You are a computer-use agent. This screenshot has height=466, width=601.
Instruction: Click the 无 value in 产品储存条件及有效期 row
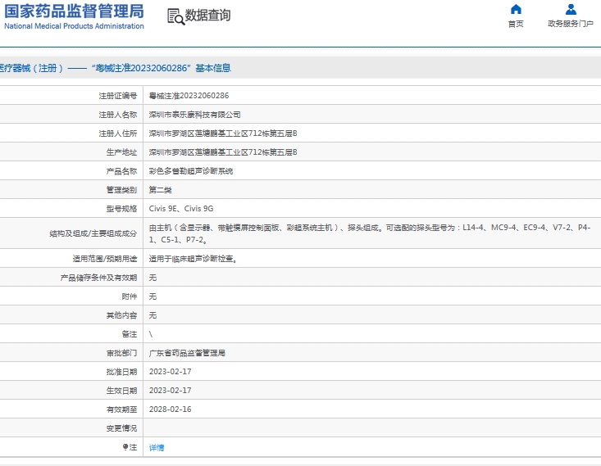tap(153, 278)
